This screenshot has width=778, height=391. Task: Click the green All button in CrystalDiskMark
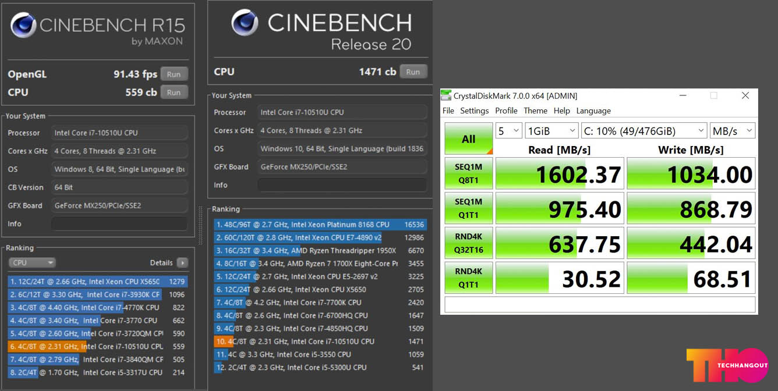tap(469, 138)
